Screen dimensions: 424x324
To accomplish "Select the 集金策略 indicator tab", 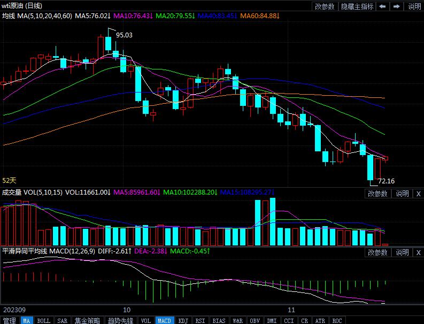I will (x=87, y=320).
